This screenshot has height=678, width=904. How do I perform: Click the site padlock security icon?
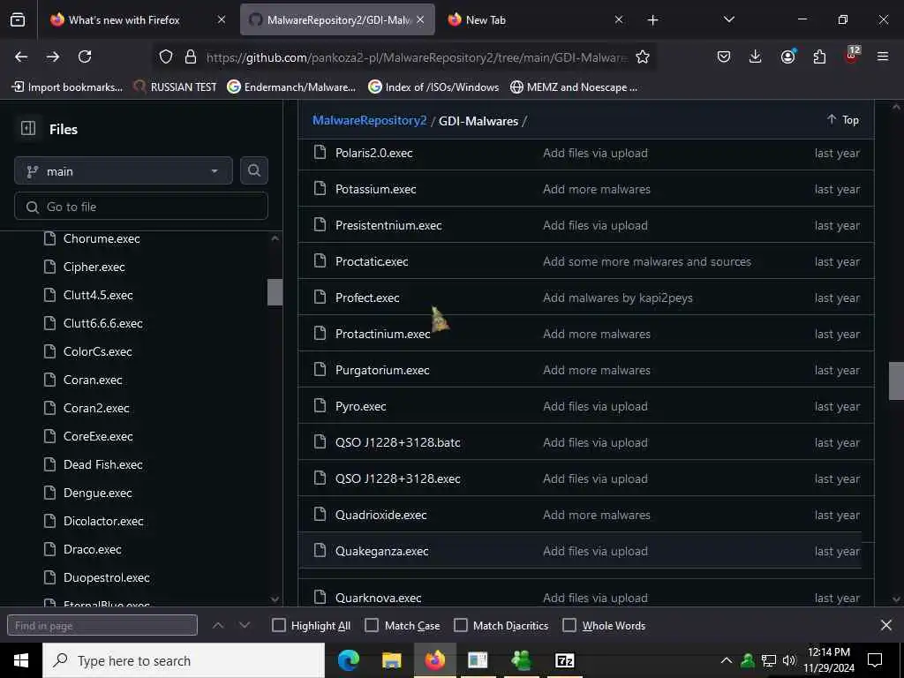coord(191,56)
